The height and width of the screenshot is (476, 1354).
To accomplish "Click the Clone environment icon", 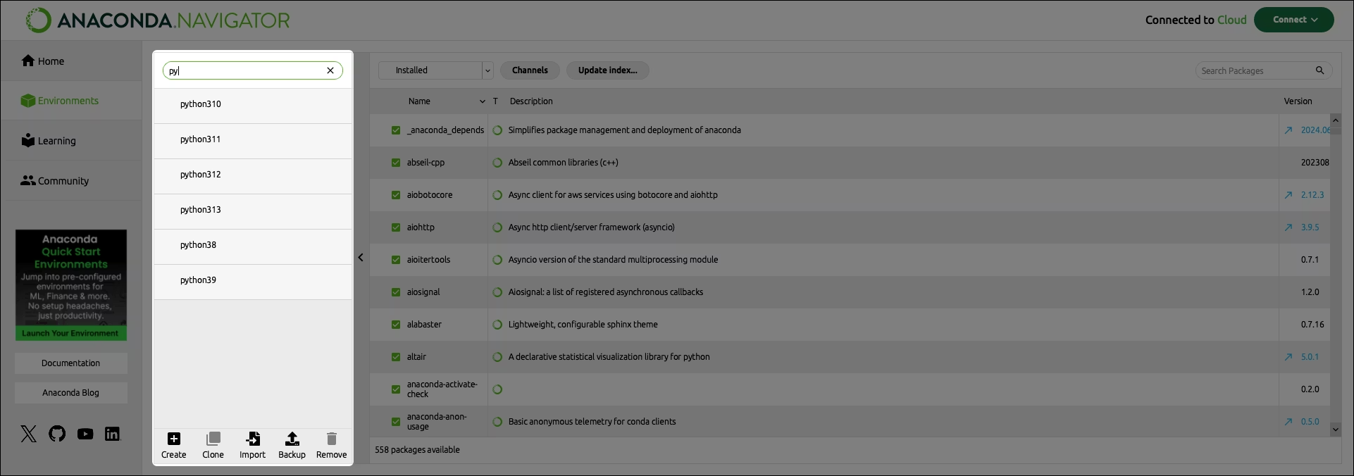I will coord(213,439).
